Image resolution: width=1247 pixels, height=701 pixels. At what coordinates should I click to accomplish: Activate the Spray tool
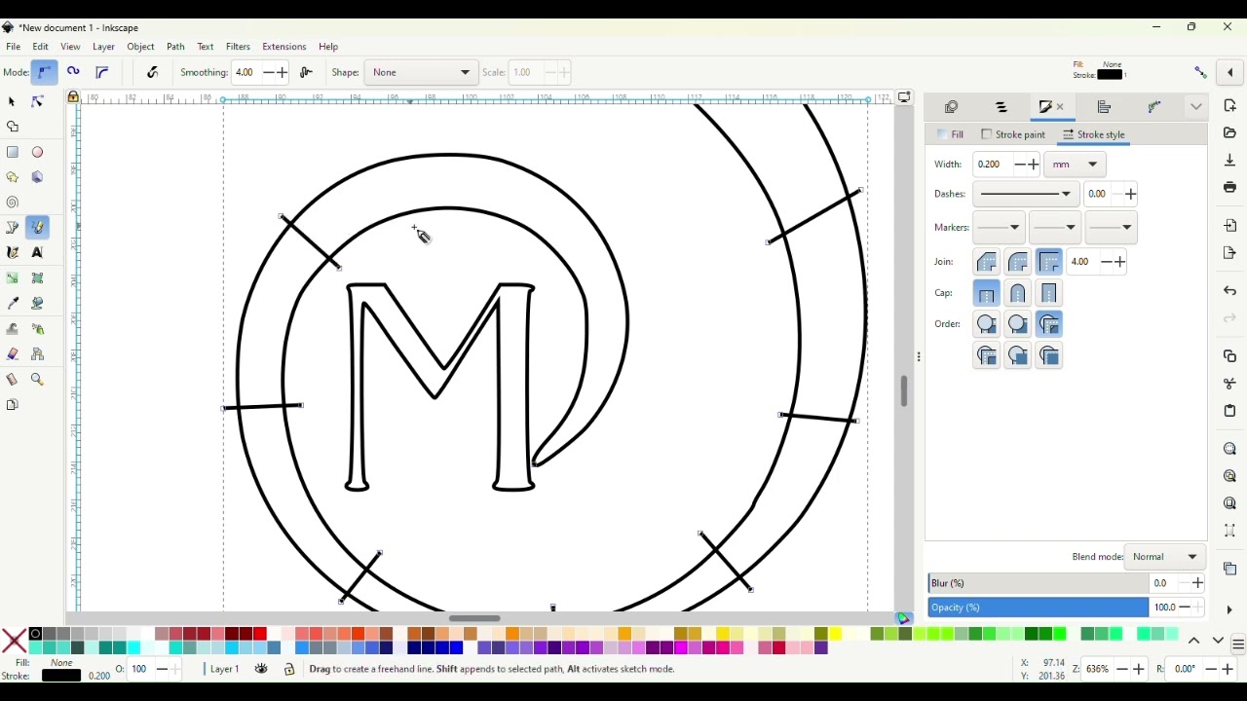[38, 330]
